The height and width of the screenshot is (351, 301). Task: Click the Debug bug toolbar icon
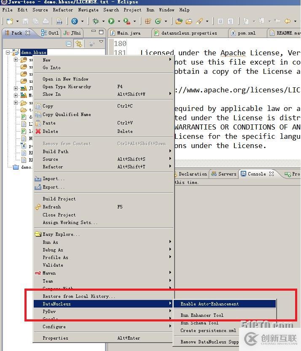point(96,21)
